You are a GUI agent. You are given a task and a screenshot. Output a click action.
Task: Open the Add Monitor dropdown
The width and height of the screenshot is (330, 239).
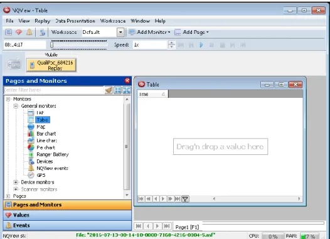(149, 32)
